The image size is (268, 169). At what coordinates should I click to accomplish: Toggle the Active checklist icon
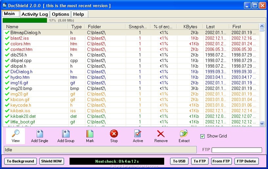[x=138, y=134]
